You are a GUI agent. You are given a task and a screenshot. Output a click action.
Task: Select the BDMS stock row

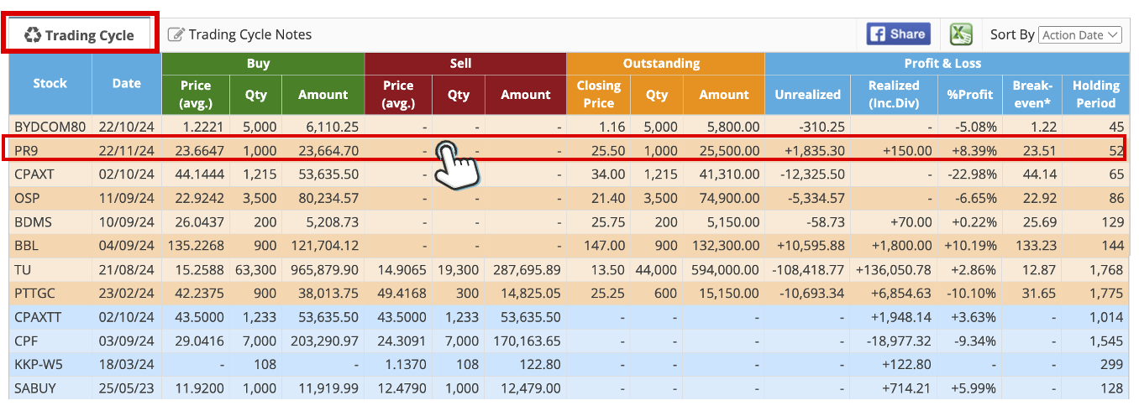[569, 222]
